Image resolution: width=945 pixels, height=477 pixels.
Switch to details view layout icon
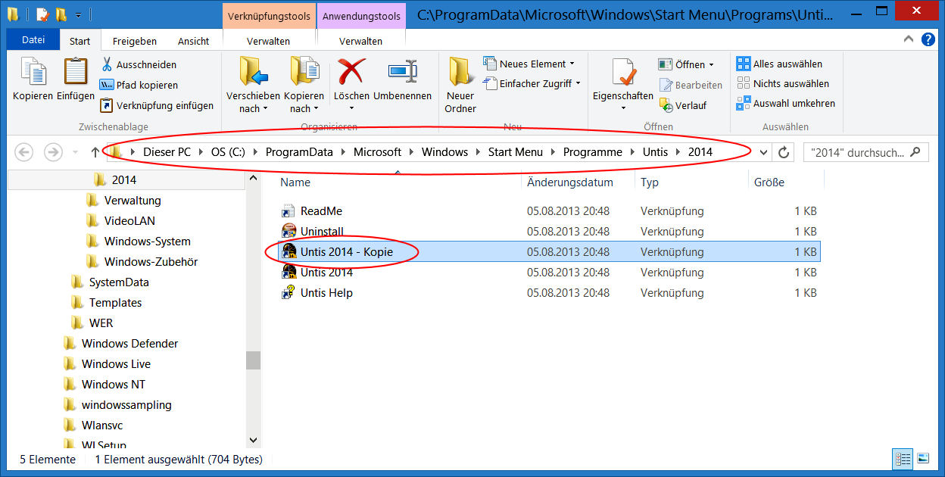coord(903,459)
